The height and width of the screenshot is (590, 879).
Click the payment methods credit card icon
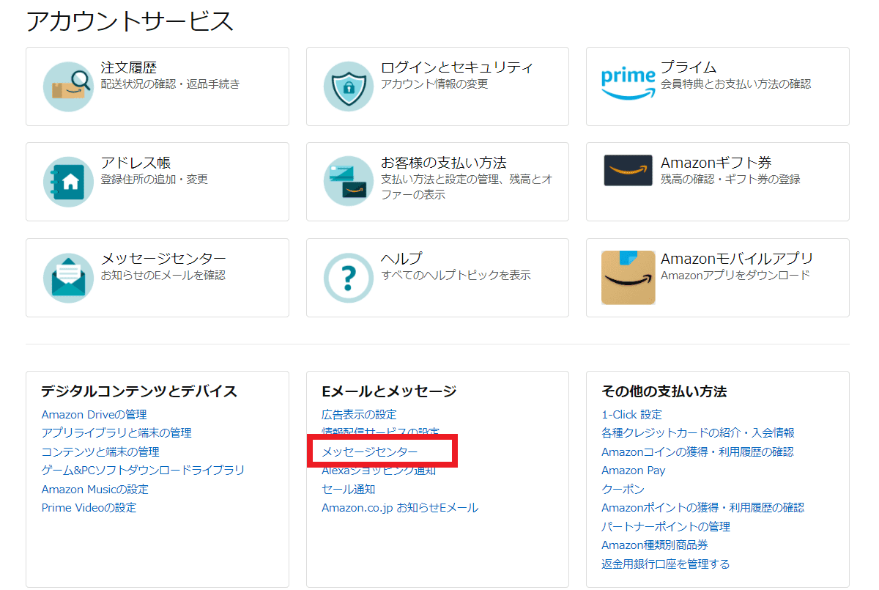tap(348, 181)
